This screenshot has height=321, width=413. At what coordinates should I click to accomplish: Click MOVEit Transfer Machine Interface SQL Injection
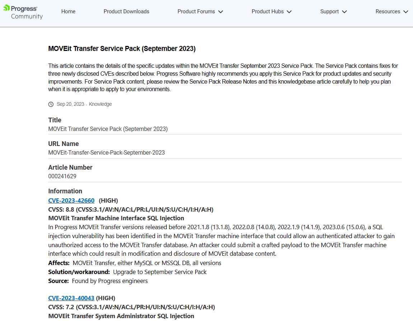pyautogui.click(x=116, y=218)
